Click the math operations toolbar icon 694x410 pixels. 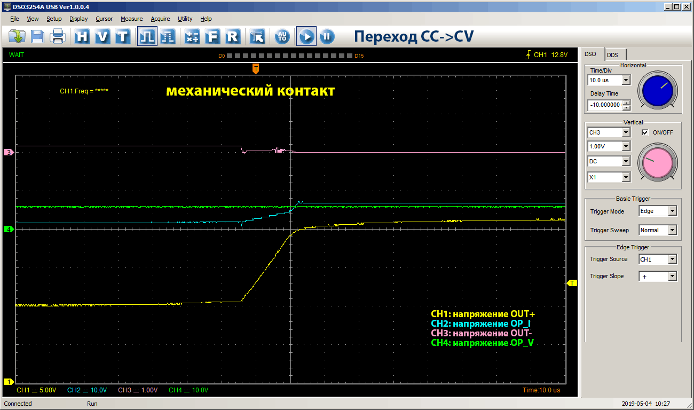pyautogui.click(x=192, y=36)
